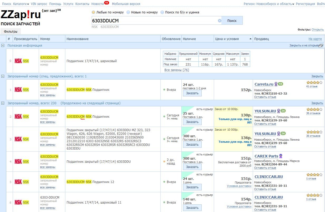Click star rating of CLINICCAR.RU row 5

[x=314, y=175]
